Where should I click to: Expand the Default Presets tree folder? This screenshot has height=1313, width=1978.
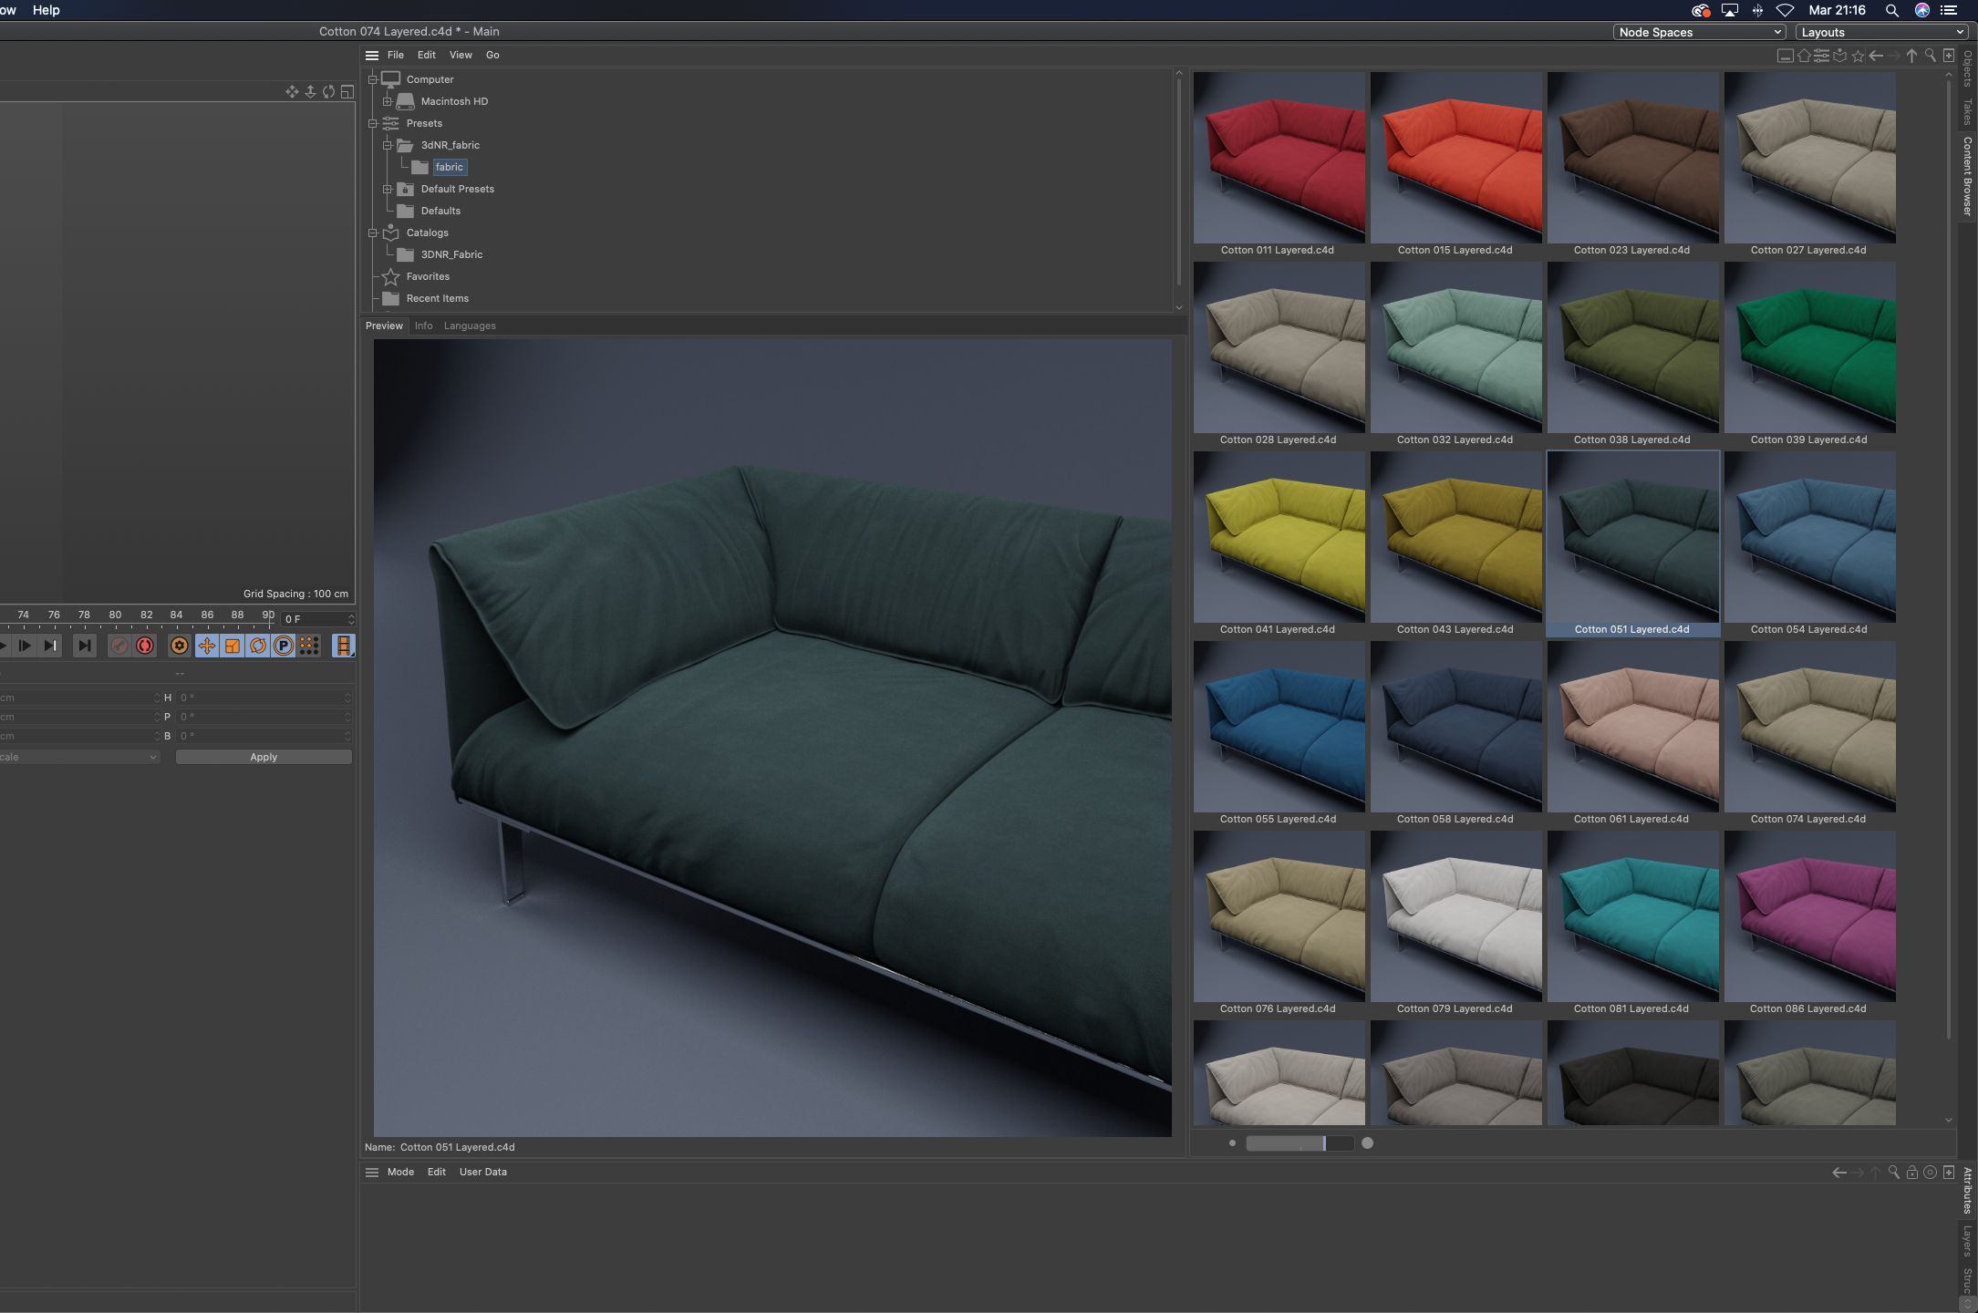tap(388, 189)
